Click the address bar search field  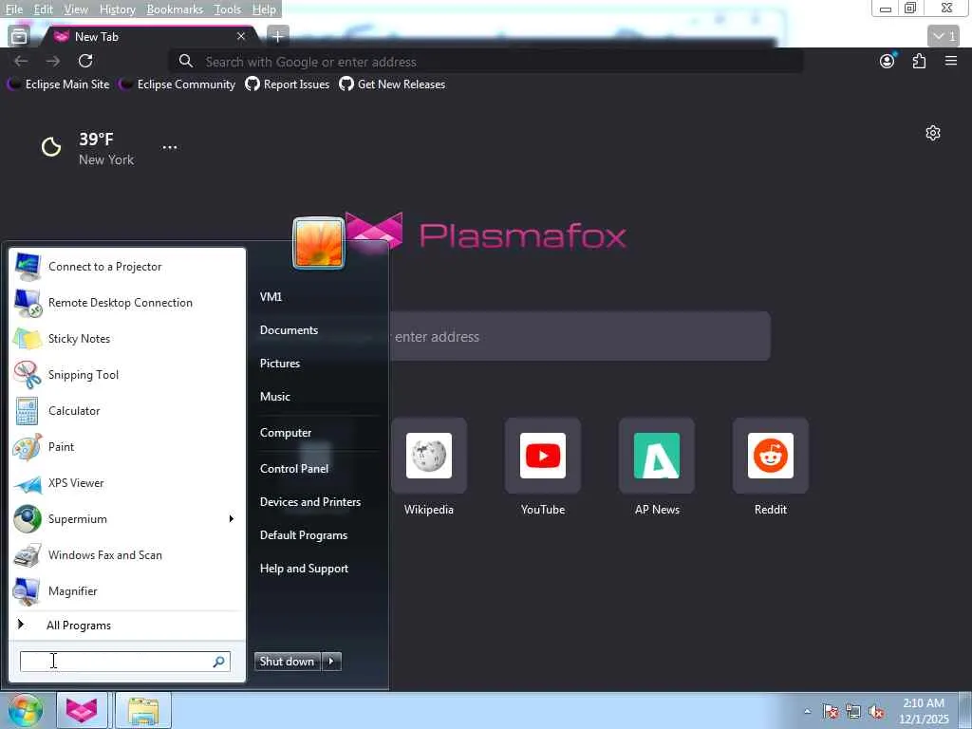[x=486, y=62]
